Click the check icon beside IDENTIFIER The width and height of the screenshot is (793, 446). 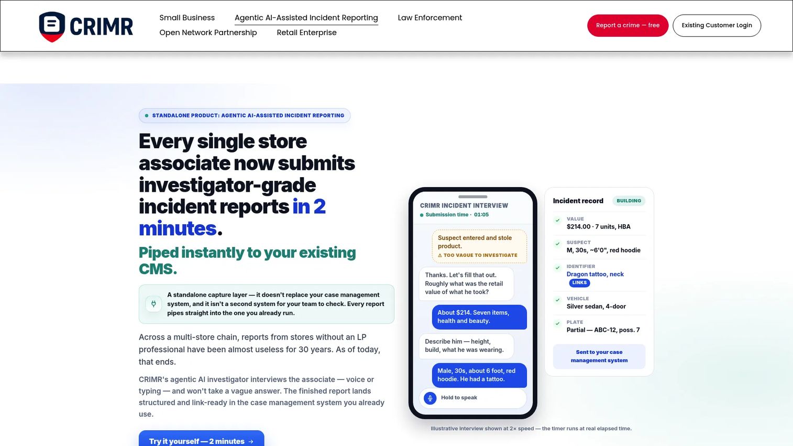pyautogui.click(x=558, y=268)
